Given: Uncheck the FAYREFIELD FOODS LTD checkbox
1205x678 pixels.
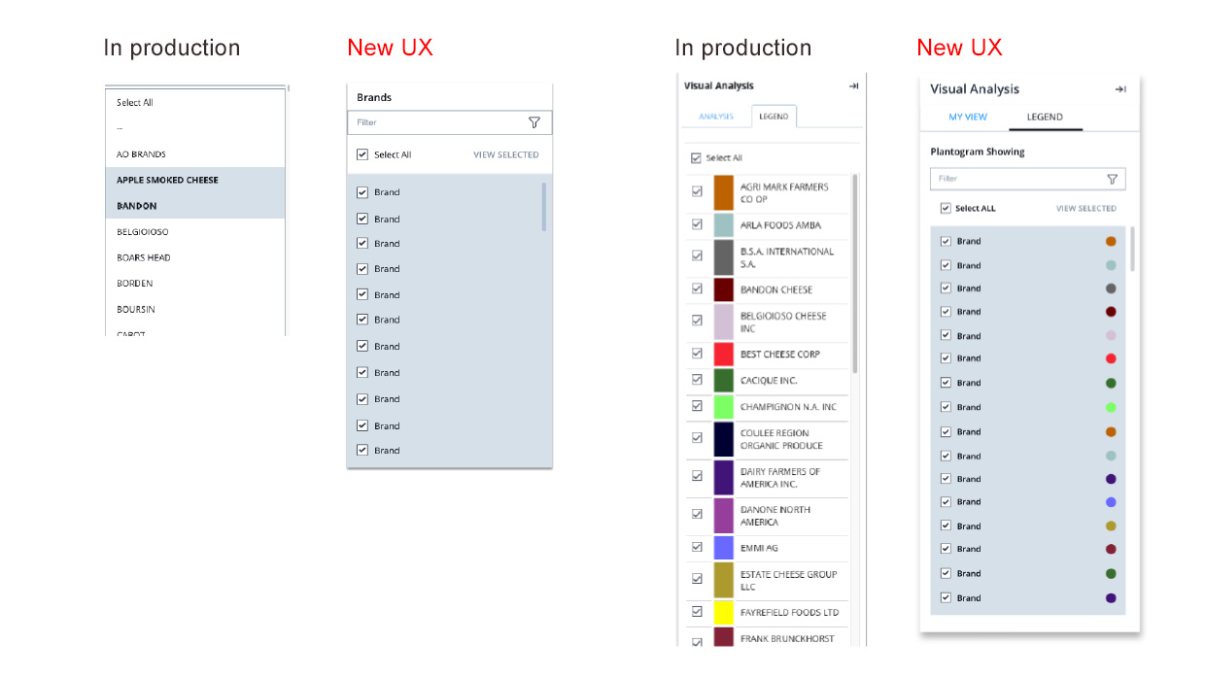Looking at the screenshot, I should (697, 612).
